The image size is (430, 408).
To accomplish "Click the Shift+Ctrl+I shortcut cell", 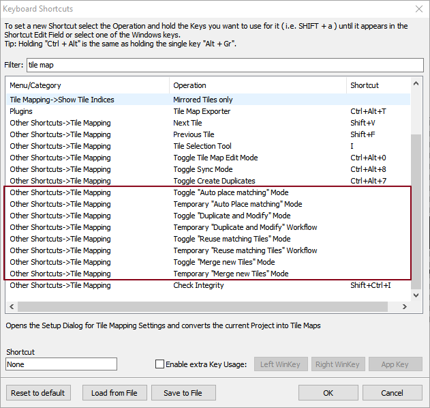I will pyautogui.click(x=371, y=285).
